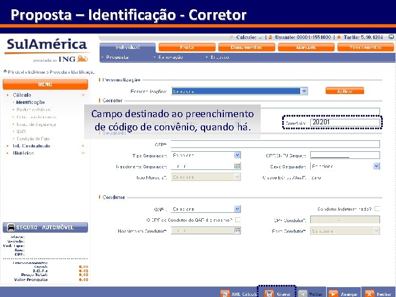Check 'CPF do Condutor do QAR é o mesmo' box
This screenshot has width=396, height=297.
tap(238, 219)
